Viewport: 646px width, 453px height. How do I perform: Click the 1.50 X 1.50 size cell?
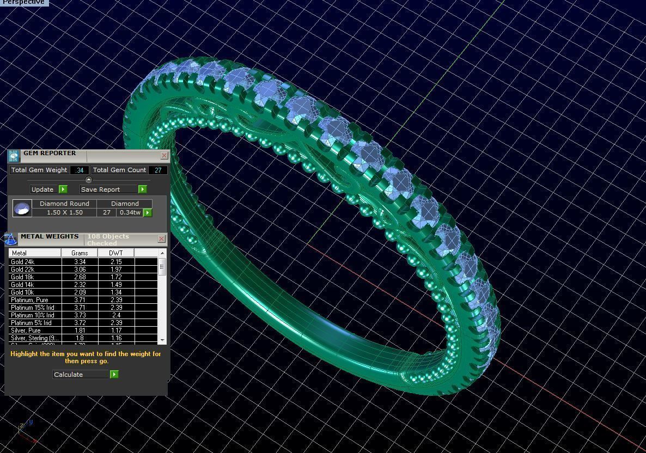pyautogui.click(x=64, y=212)
